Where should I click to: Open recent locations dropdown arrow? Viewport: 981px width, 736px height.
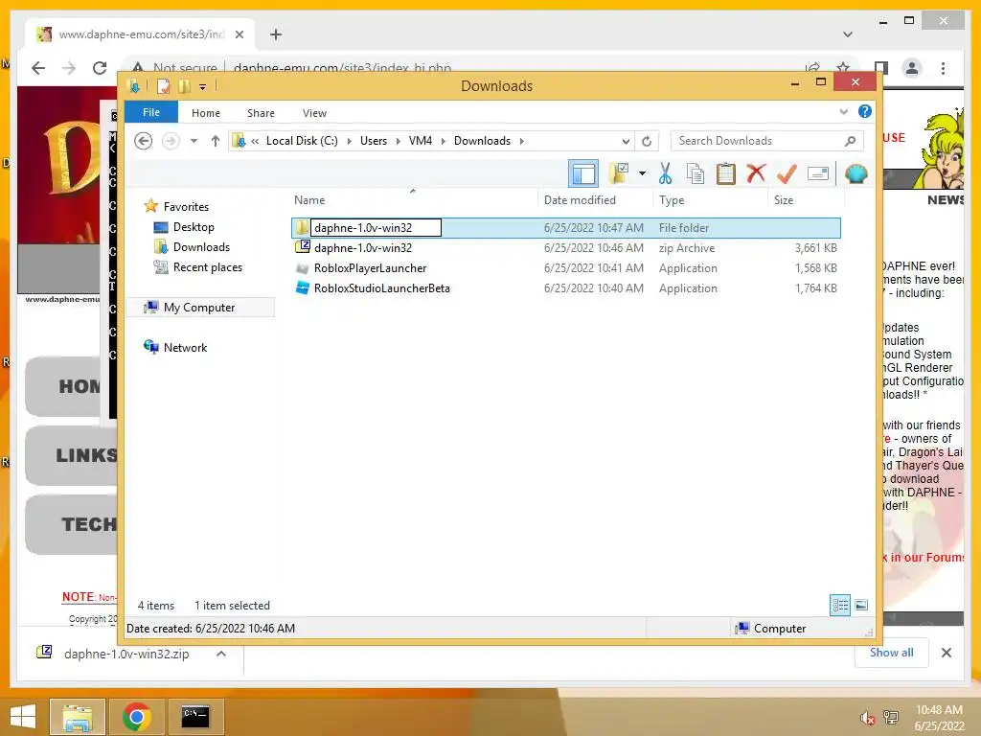point(194,141)
